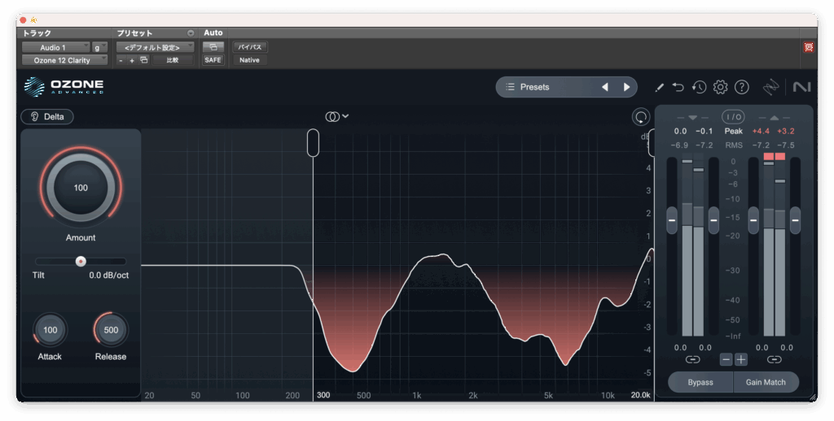Click the pencil edit icon
The image size is (834, 421).
[659, 87]
